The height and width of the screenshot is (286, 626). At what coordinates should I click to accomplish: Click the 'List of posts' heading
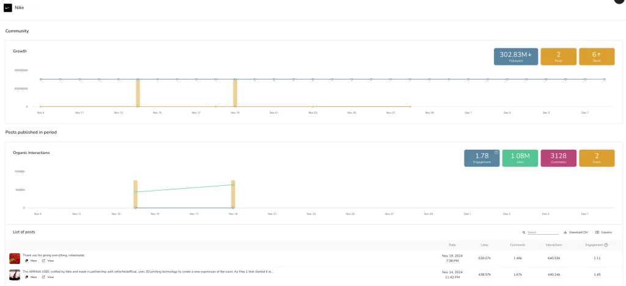pyautogui.click(x=24, y=232)
